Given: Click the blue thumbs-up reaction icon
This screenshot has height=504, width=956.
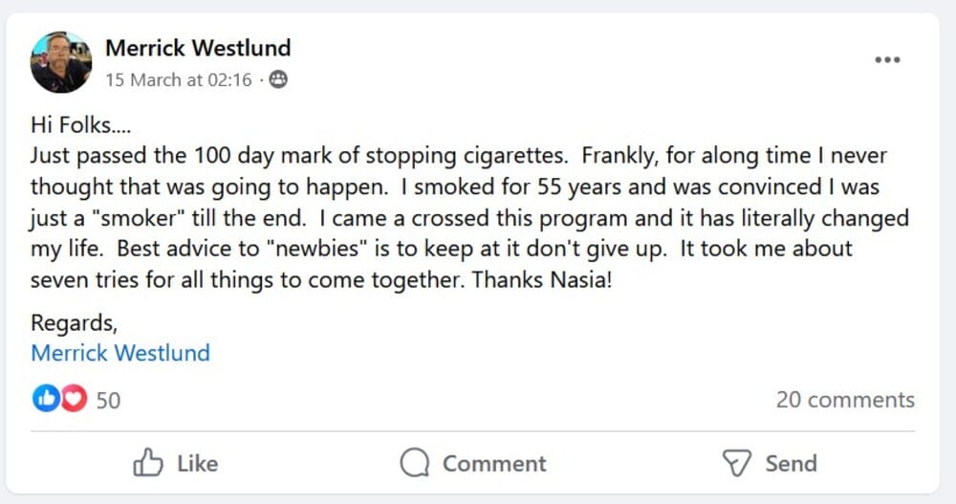Looking at the screenshot, I should tap(45, 399).
